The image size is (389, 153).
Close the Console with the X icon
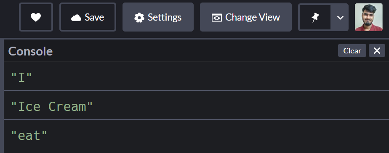[x=377, y=50]
